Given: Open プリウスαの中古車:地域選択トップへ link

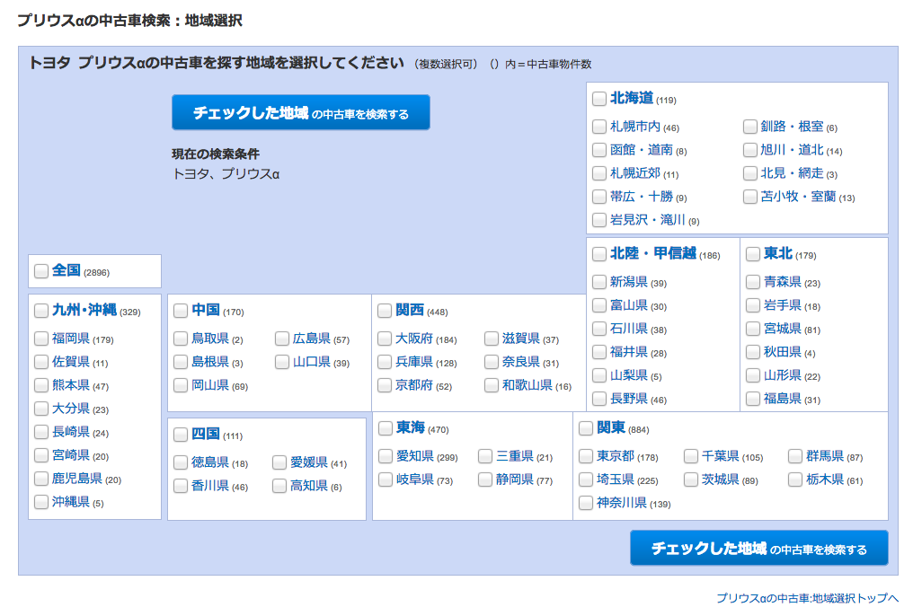Looking at the screenshot, I should point(807,597).
